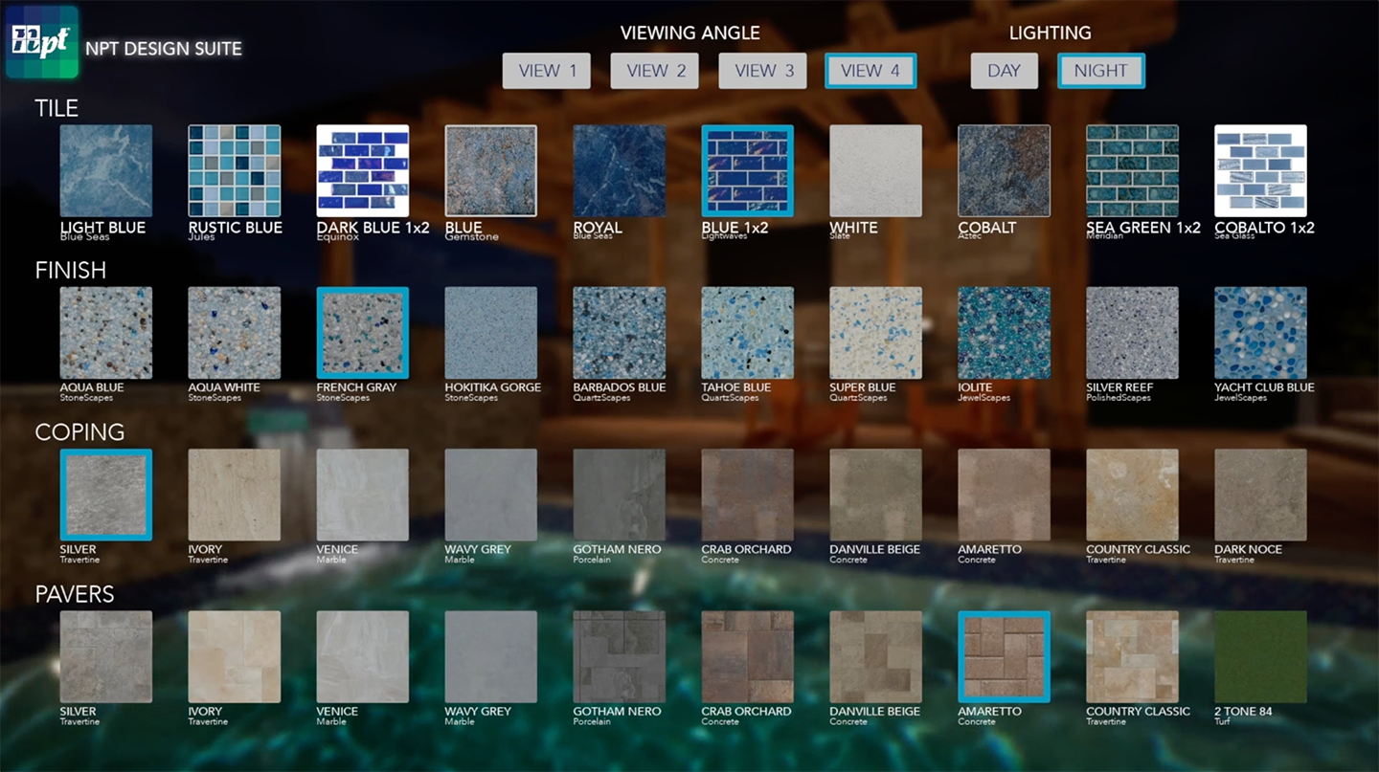This screenshot has height=772, width=1379.
Task: Switch to View 3 angle
Action: click(763, 71)
